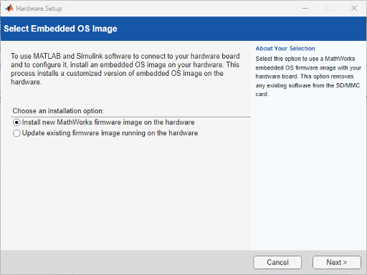The width and height of the screenshot is (367, 275).
Task: Click the Hardware Setup window title
Action: (x=39, y=9)
